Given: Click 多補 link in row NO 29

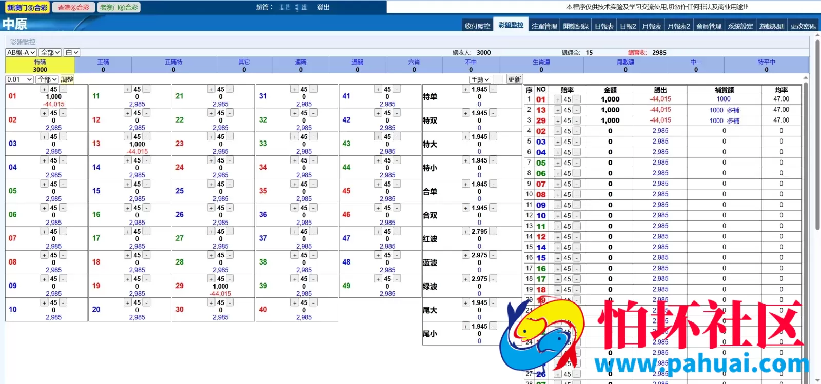Looking at the screenshot, I should [733, 121].
